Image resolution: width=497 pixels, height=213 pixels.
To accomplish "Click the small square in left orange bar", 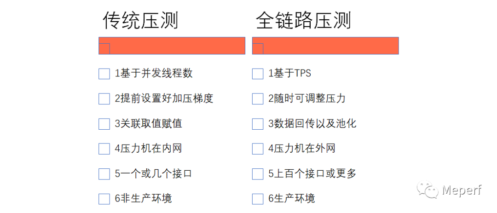I will click(x=104, y=49).
